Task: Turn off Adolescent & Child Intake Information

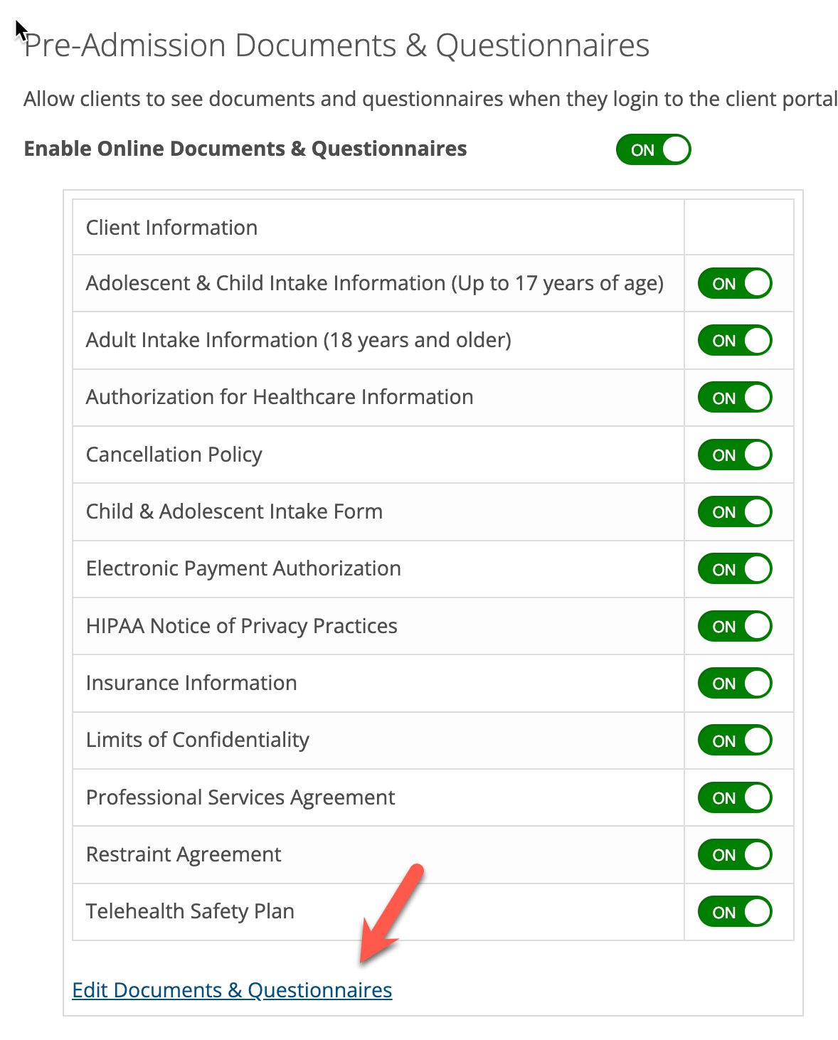Action: [x=733, y=282]
